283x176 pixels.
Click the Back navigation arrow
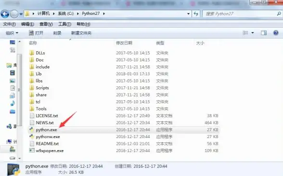pyautogui.click(x=5, y=14)
